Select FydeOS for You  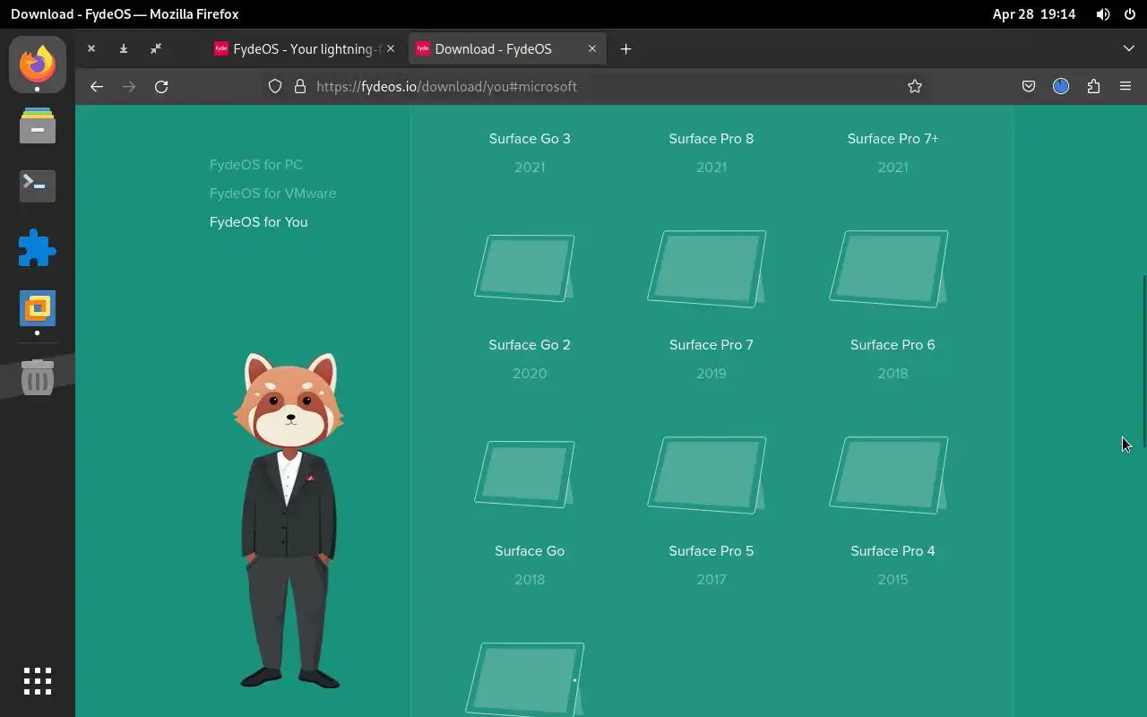point(258,221)
